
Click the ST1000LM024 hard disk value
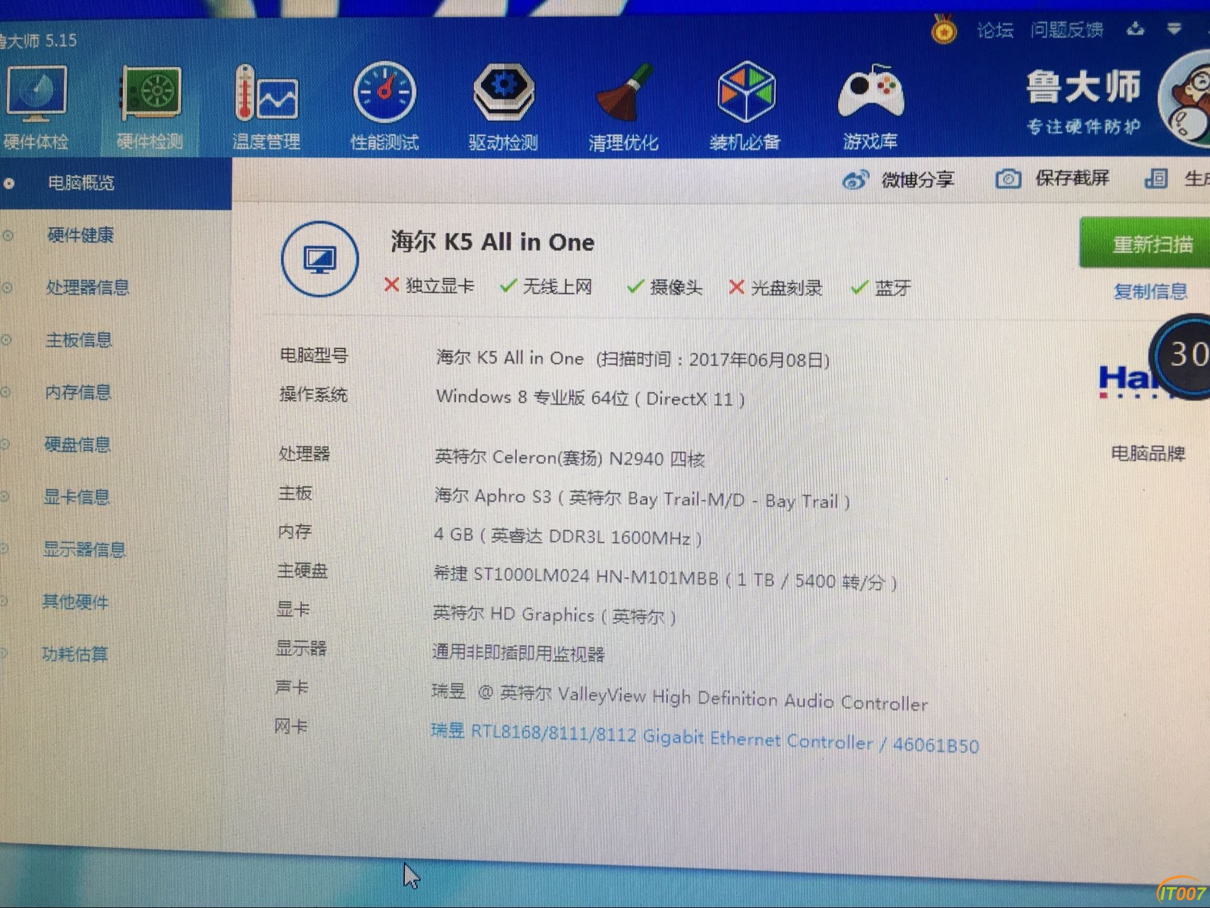coord(665,578)
